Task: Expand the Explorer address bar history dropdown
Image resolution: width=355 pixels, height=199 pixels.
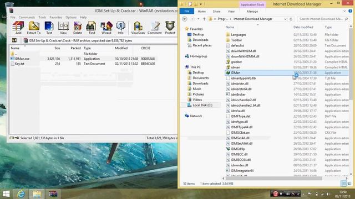Action: (x=285, y=19)
